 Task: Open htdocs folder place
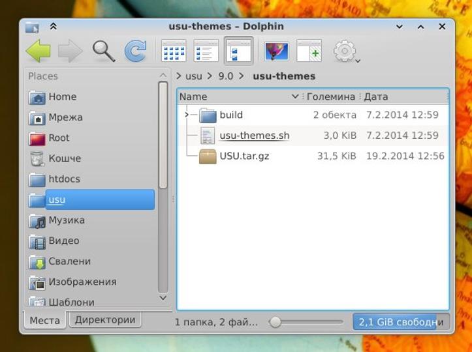(x=90, y=179)
